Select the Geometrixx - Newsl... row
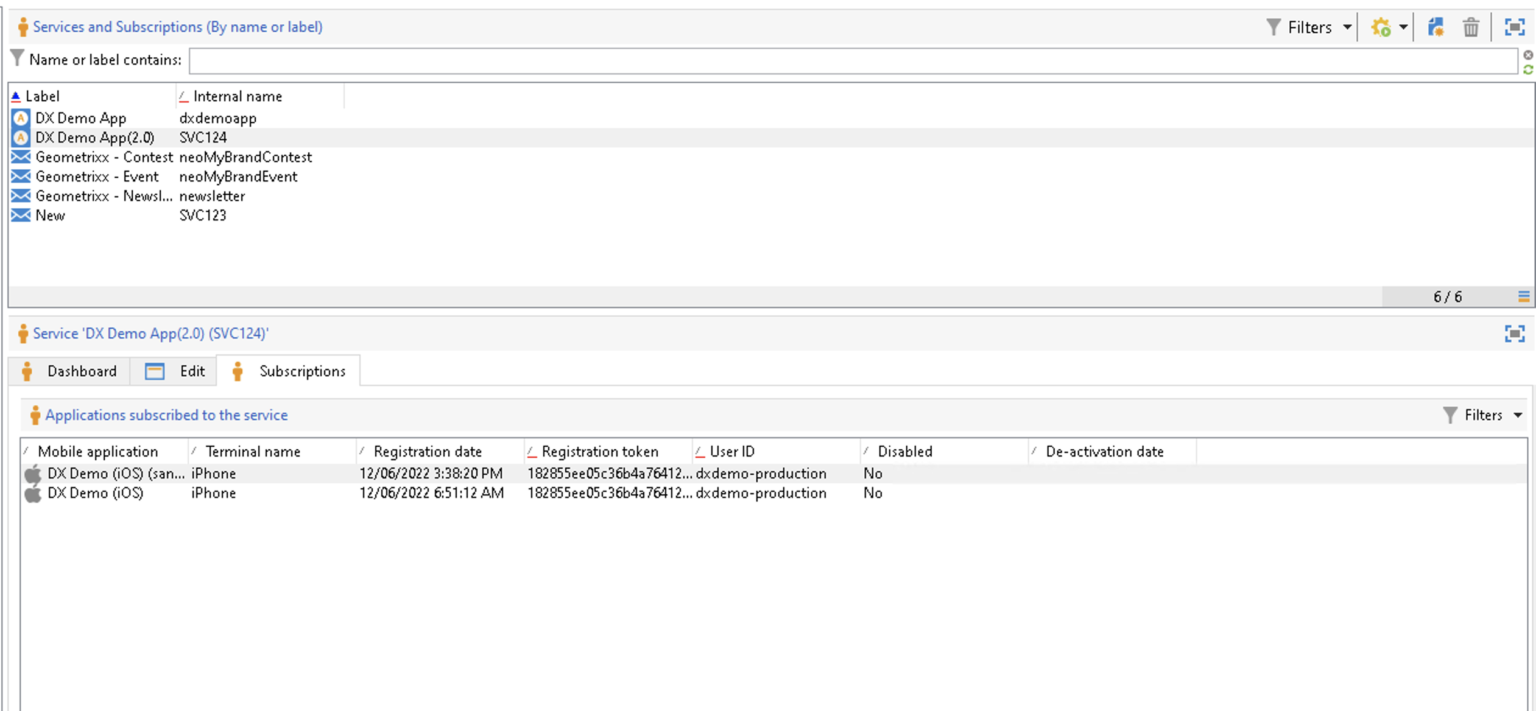1536x711 pixels. (772, 196)
